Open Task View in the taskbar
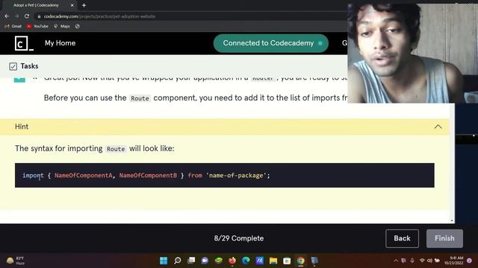 click(x=191, y=261)
